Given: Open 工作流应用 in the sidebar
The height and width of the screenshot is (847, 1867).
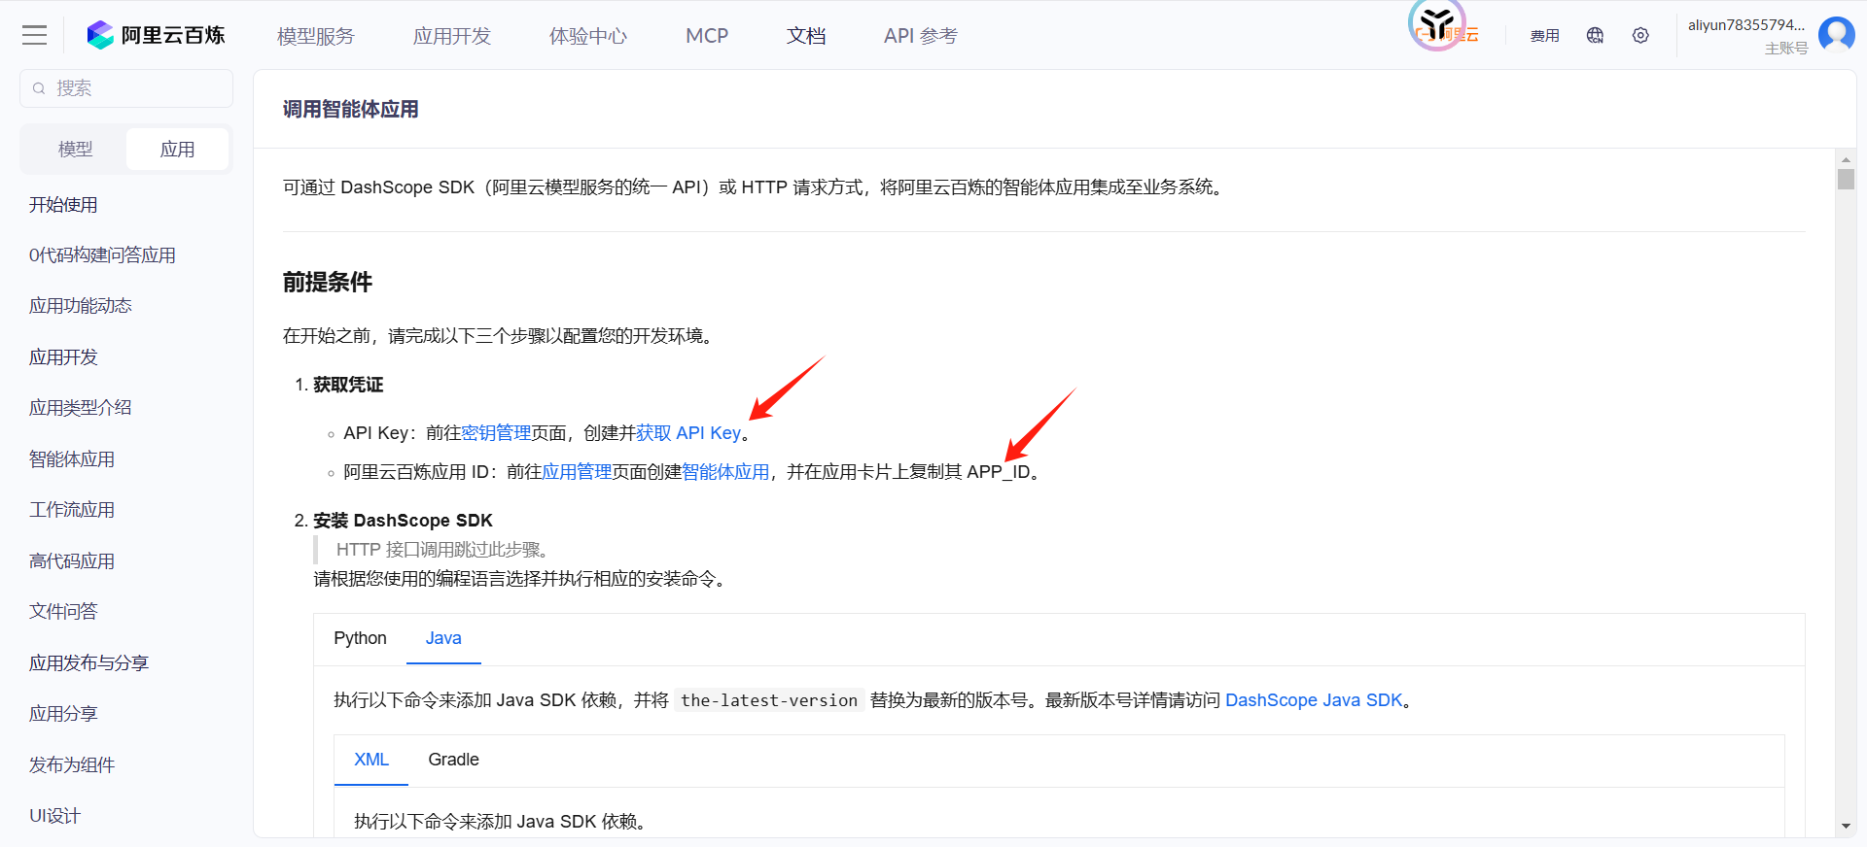Looking at the screenshot, I should coord(72,510).
